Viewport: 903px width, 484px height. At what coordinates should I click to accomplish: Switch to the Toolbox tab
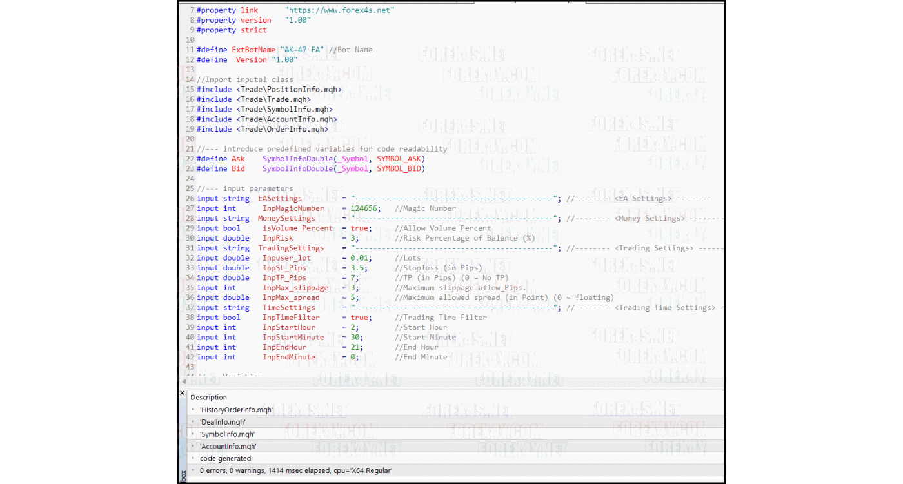(184, 474)
